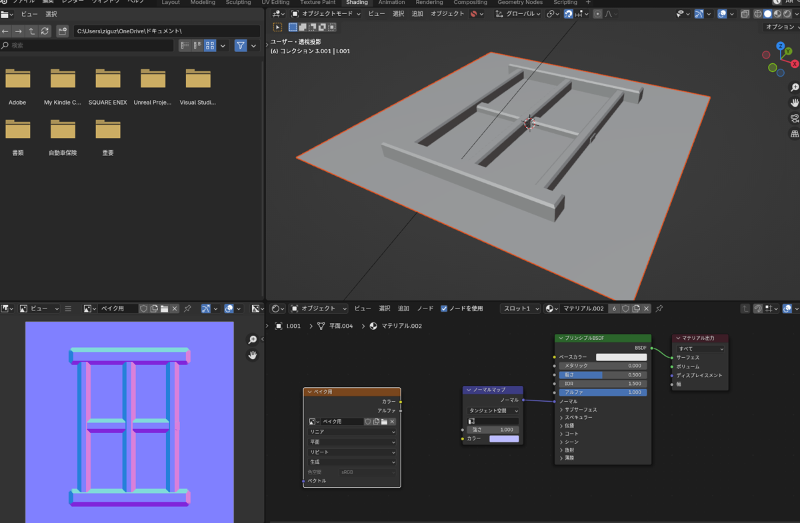Click the オプション button in viewport
This screenshot has height=523, width=800.
point(781,27)
